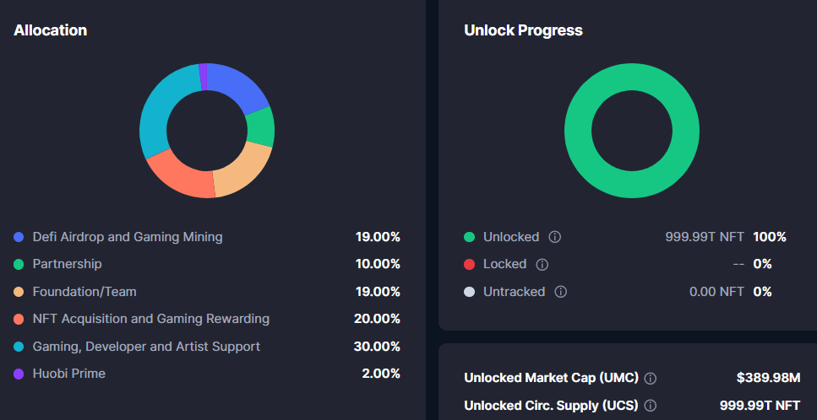817x420 pixels.
Task: Click info icon beside Locked label
Action: tap(542, 264)
